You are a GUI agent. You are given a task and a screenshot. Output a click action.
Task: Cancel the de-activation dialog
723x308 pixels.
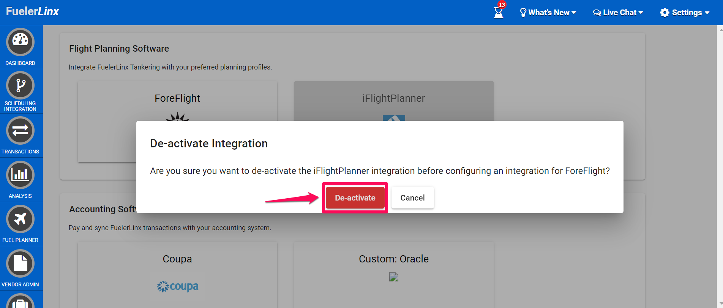[x=412, y=198]
